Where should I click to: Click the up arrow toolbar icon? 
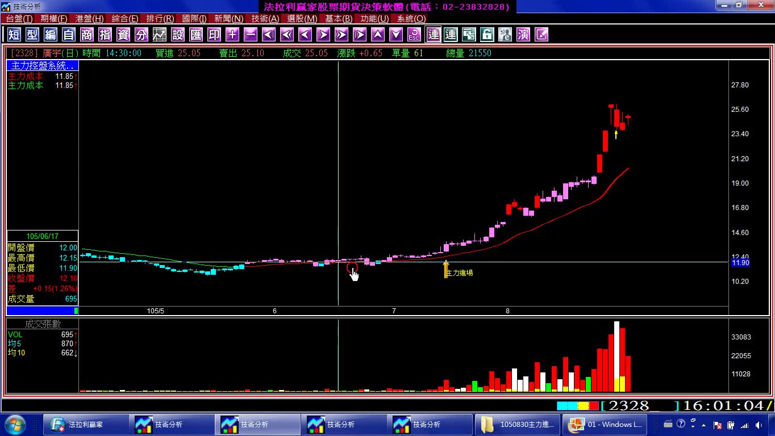click(378, 35)
